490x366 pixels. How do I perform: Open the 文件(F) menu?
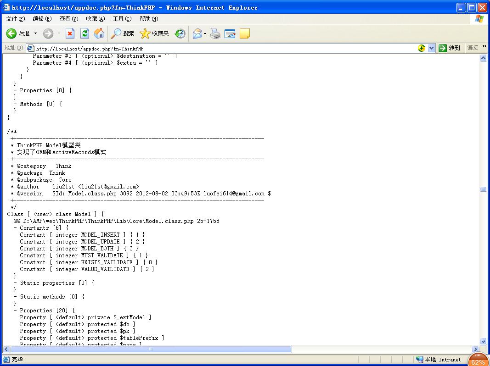15,19
